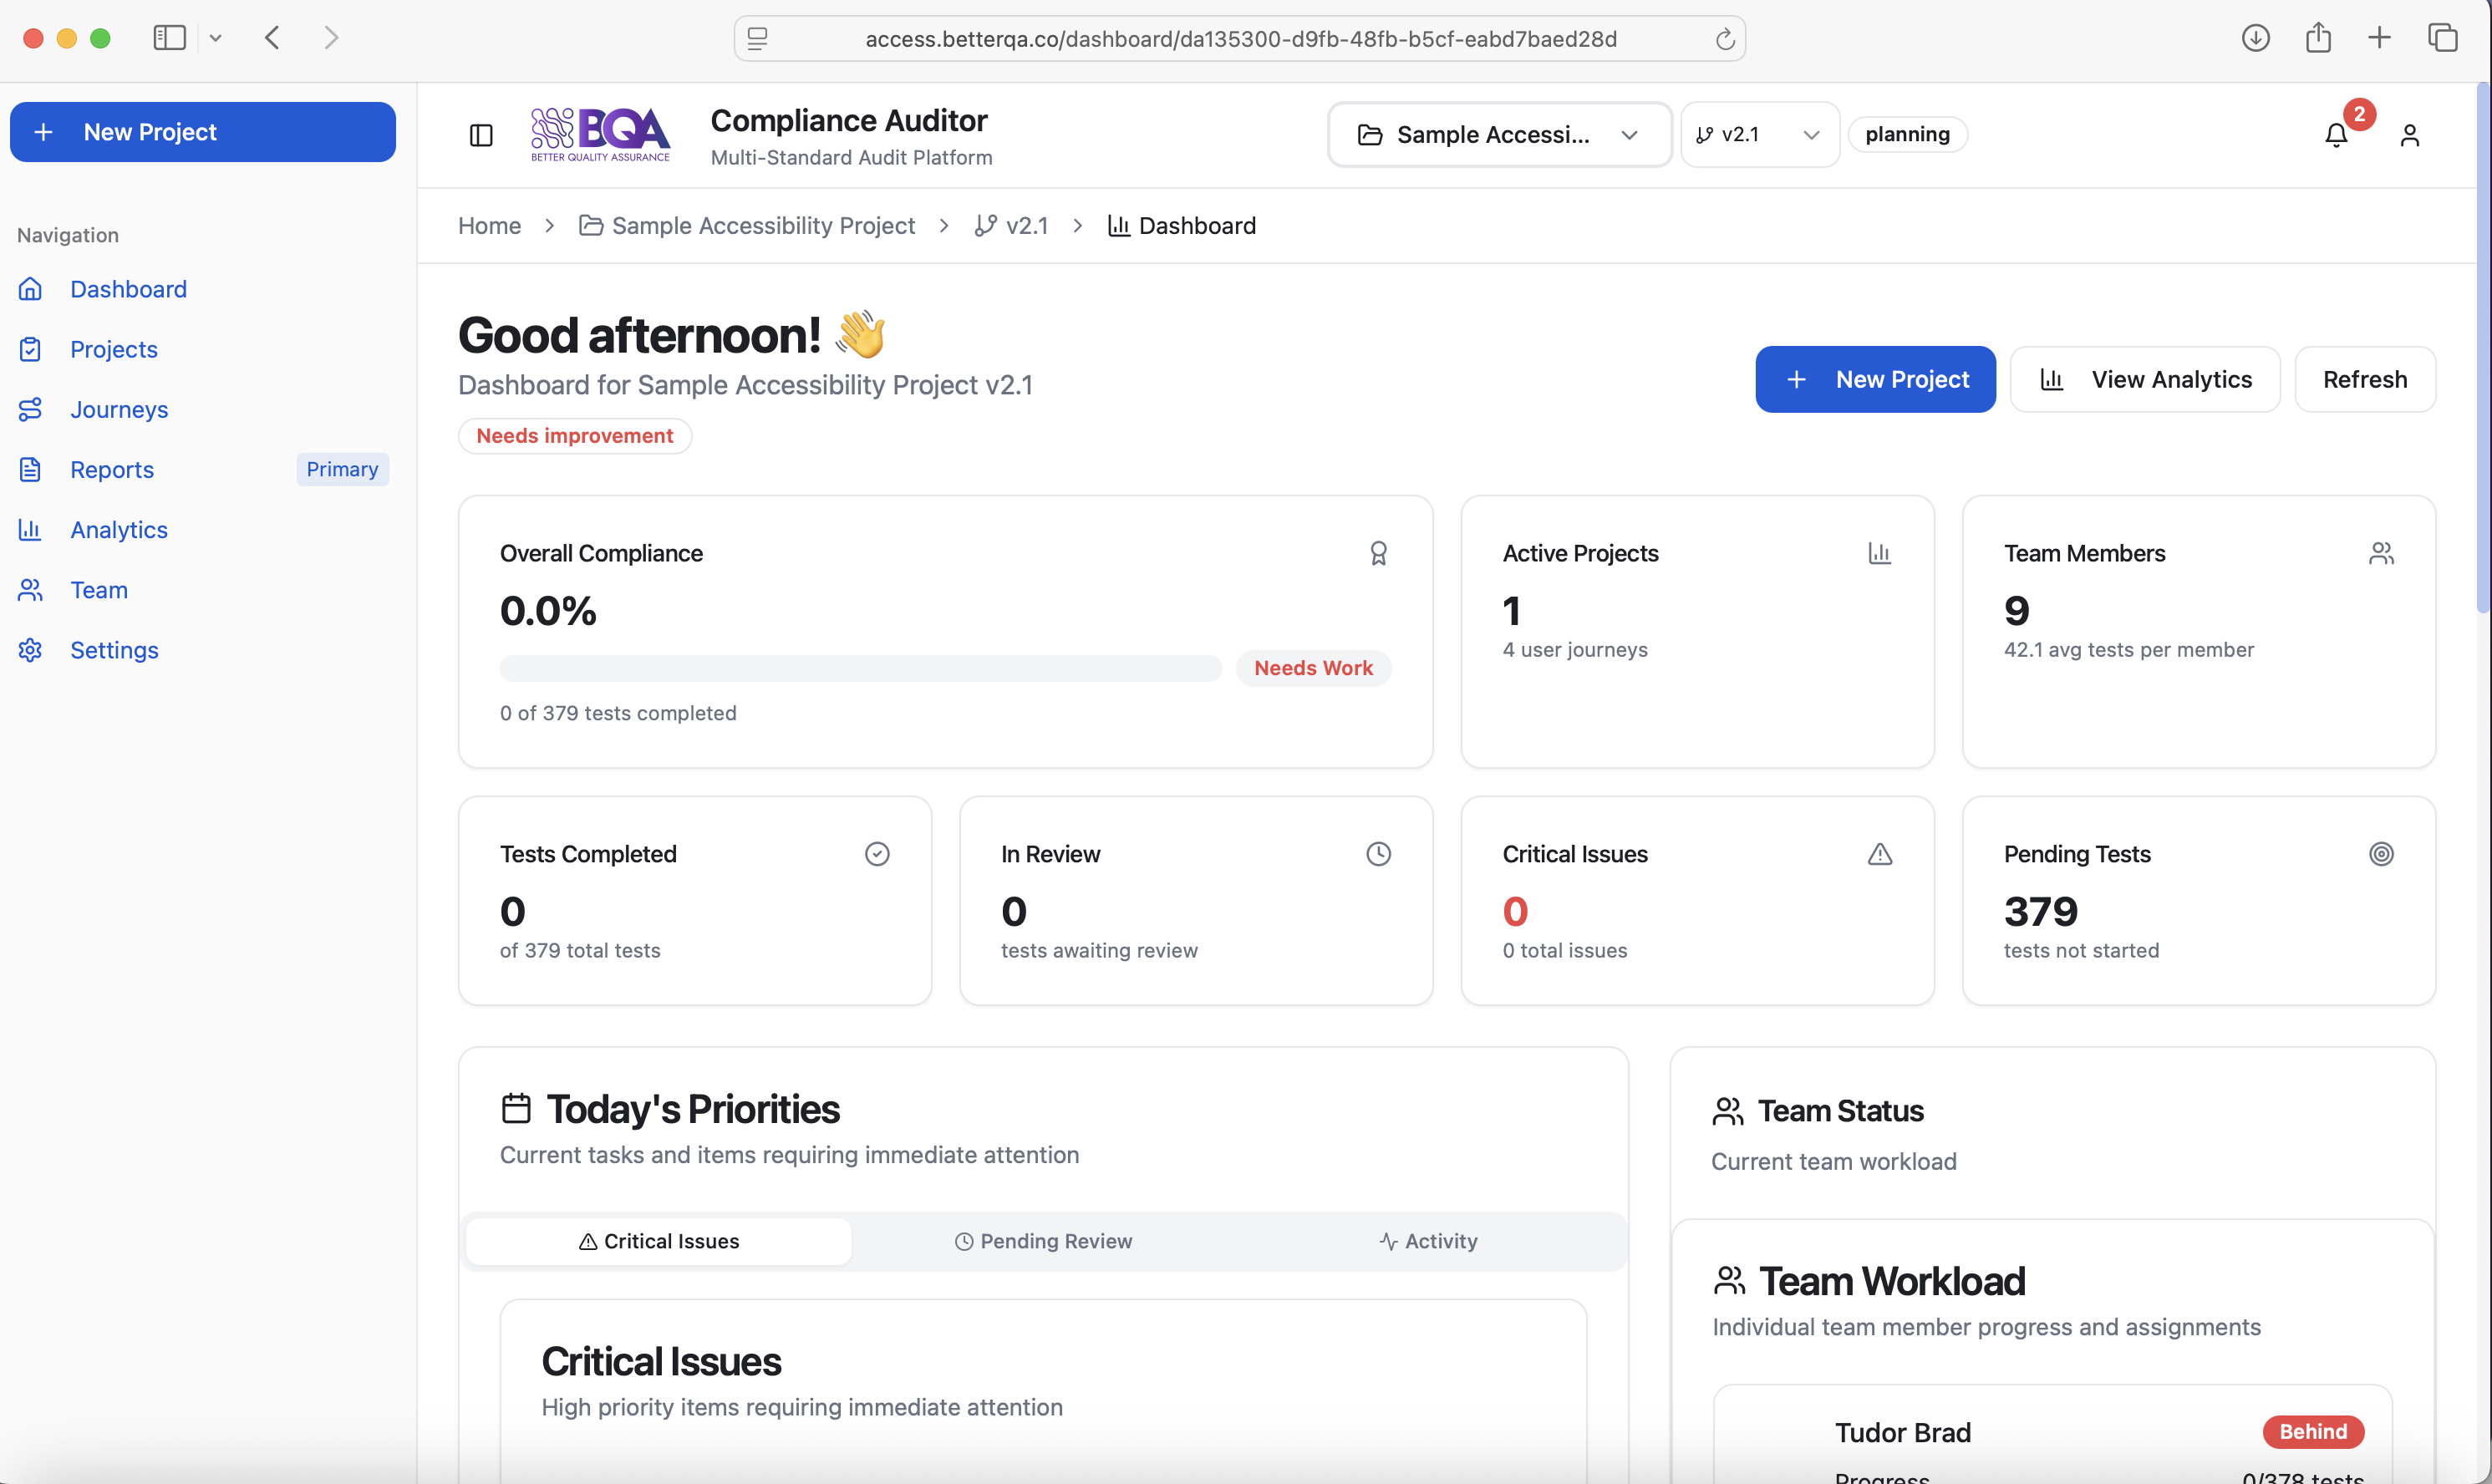The width and height of the screenshot is (2492, 1484).
Task: Switch to the Pending Review tab
Action: [1043, 1241]
